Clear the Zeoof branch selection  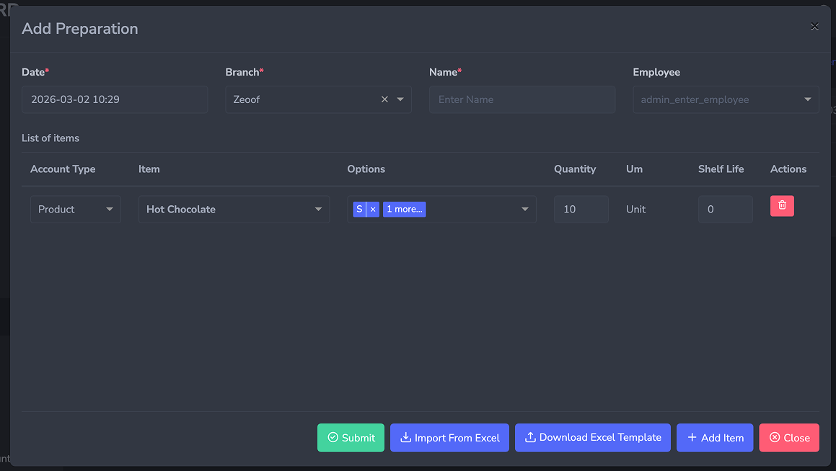[384, 99]
